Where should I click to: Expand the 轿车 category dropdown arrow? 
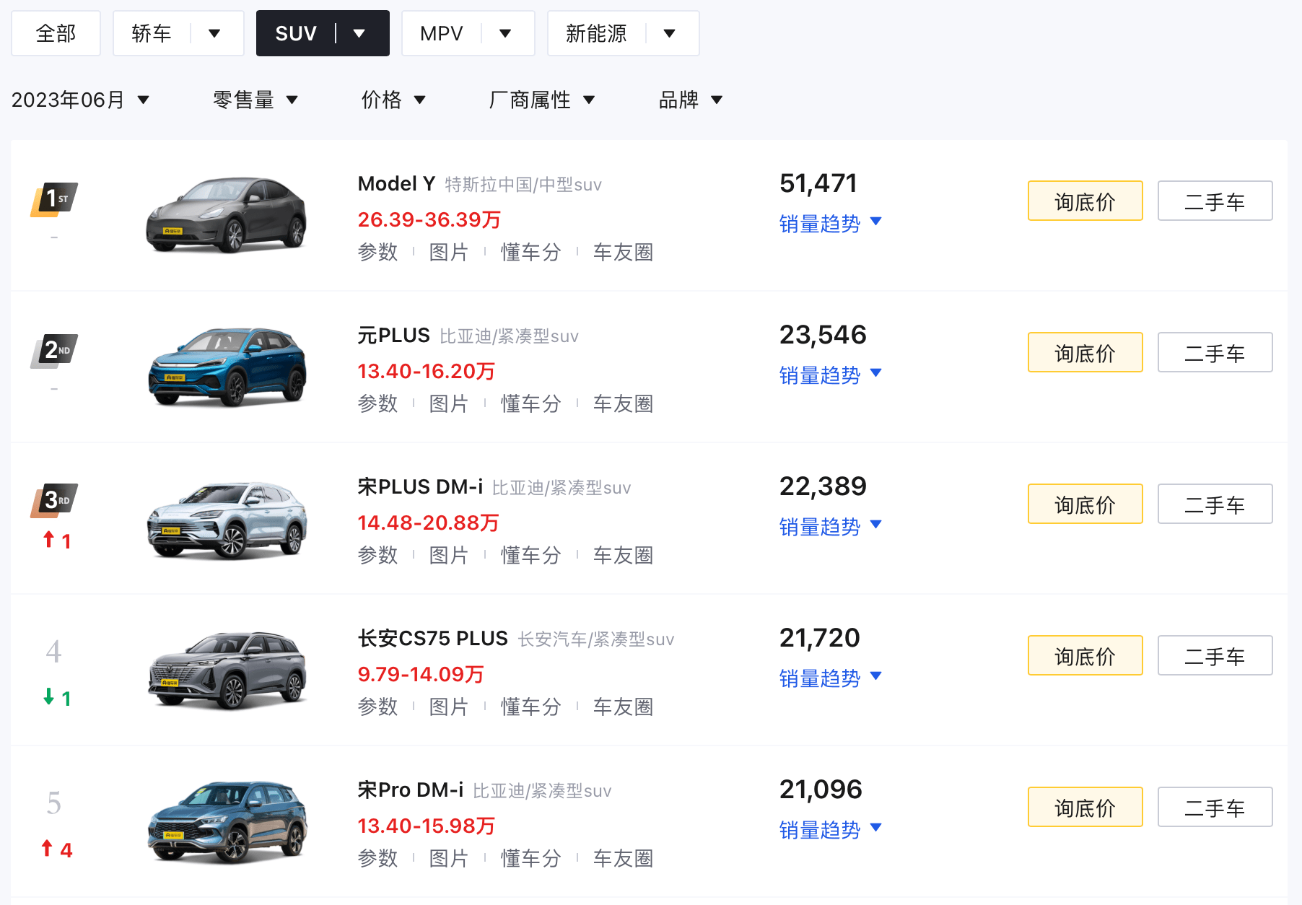(214, 33)
